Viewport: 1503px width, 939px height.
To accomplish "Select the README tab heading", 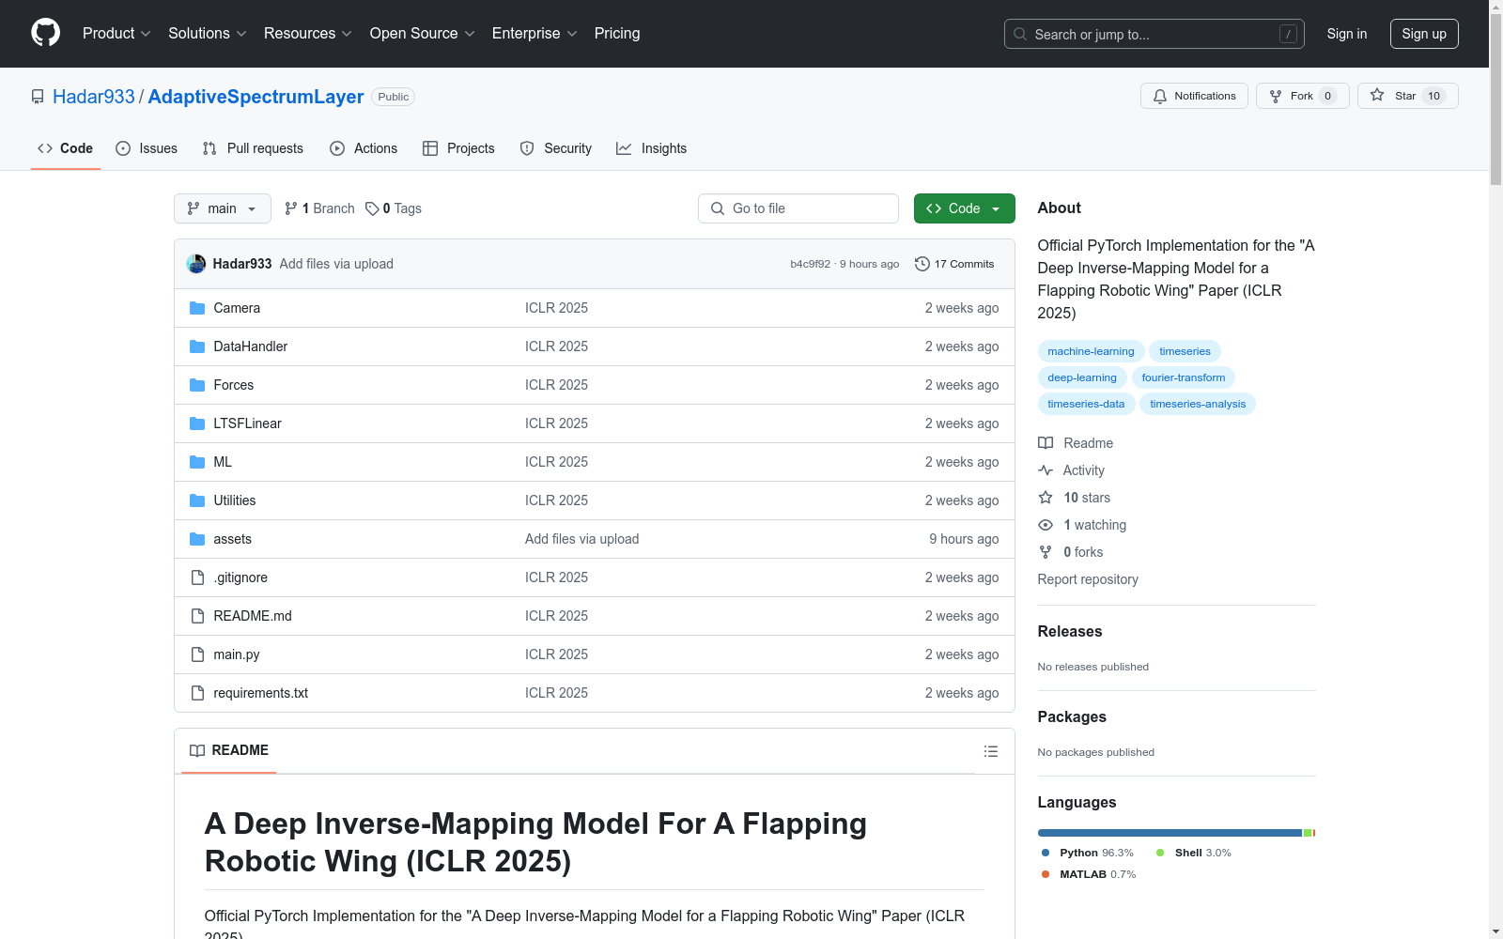I will [229, 750].
